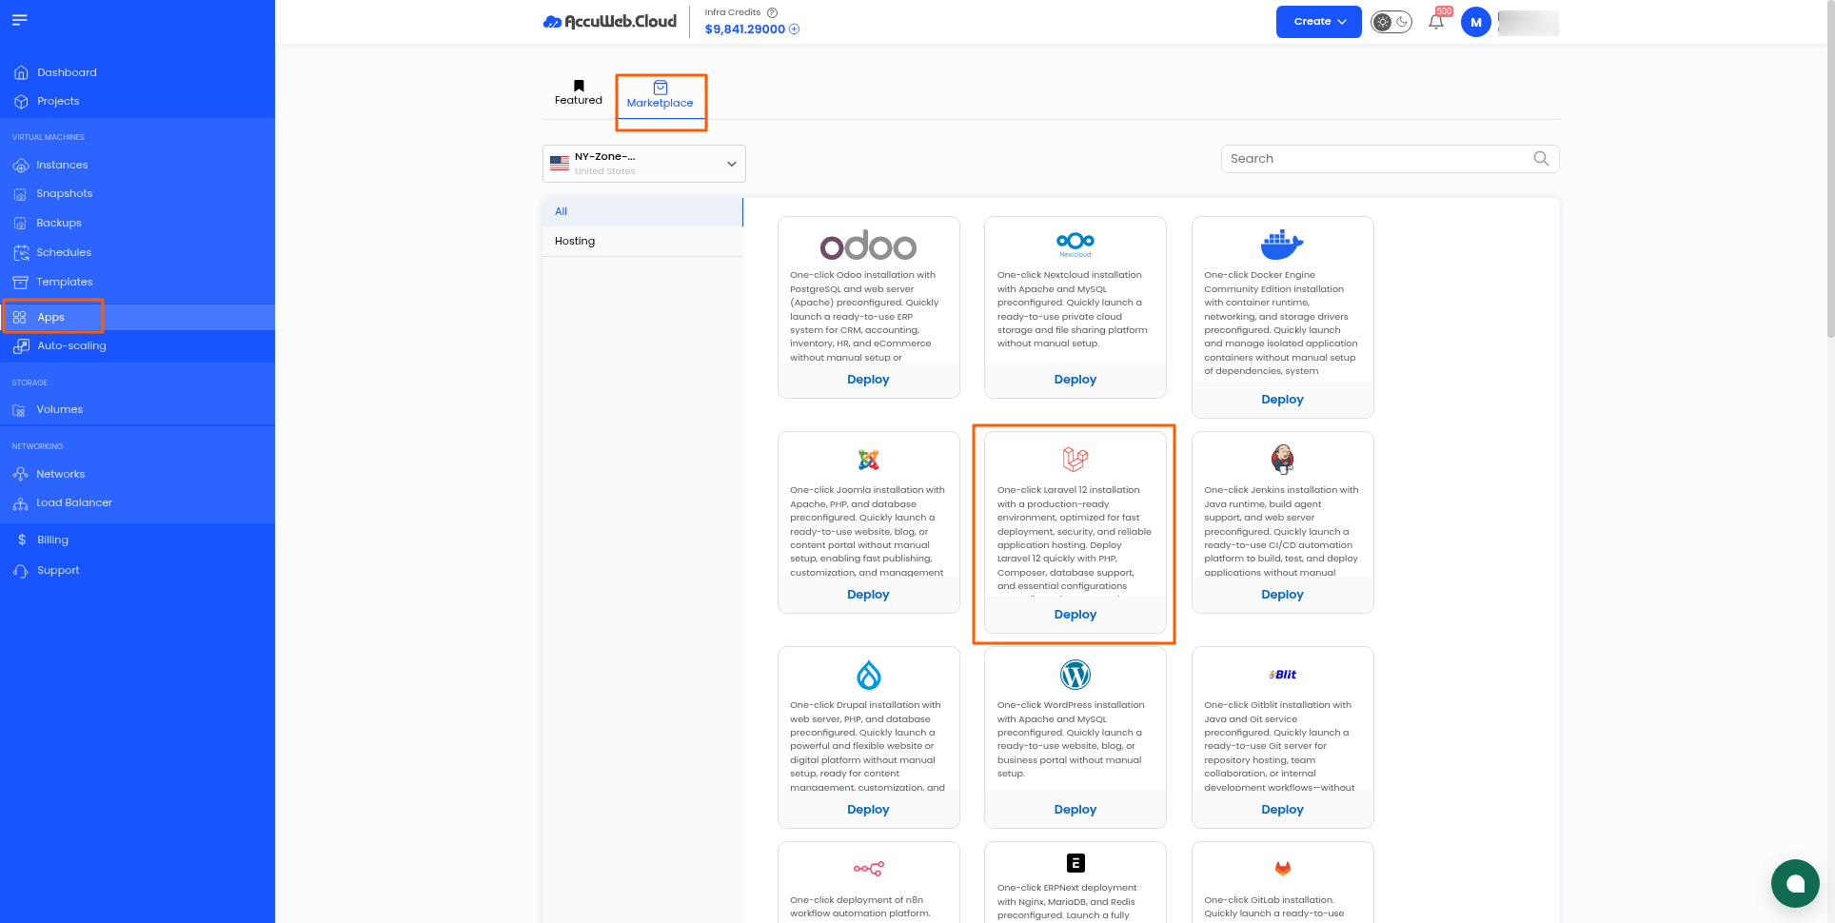
Task: Deploy the Laravel 12 app
Action: (1075, 615)
